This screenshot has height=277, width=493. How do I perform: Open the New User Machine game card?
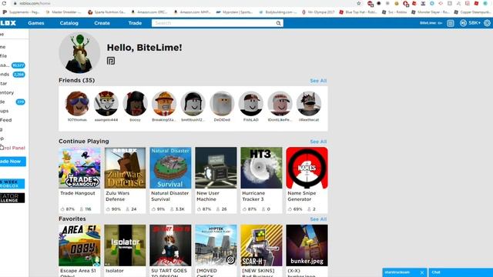tap(216, 180)
